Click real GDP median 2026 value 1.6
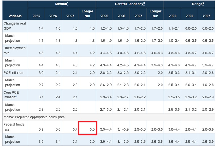The height and width of the screenshot is (147, 216). tap(58, 28)
